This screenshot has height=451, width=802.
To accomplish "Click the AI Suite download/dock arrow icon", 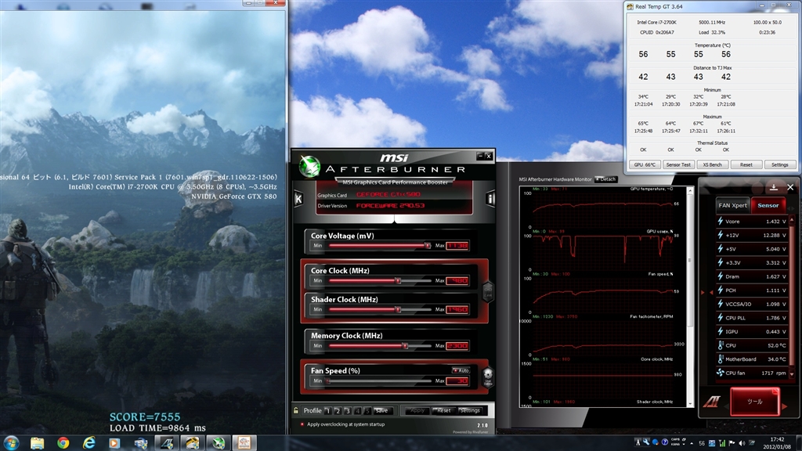I will pyautogui.click(x=773, y=187).
